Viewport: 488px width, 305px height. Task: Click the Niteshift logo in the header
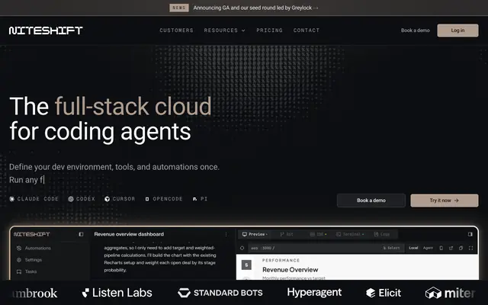point(46,30)
